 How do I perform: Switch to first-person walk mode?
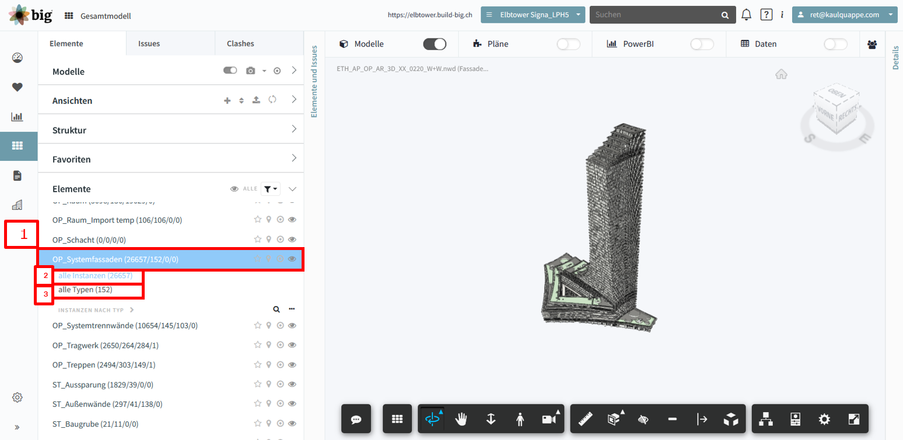pyautogui.click(x=520, y=419)
